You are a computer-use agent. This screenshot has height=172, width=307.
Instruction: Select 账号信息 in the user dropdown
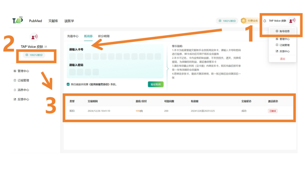click(283, 31)
